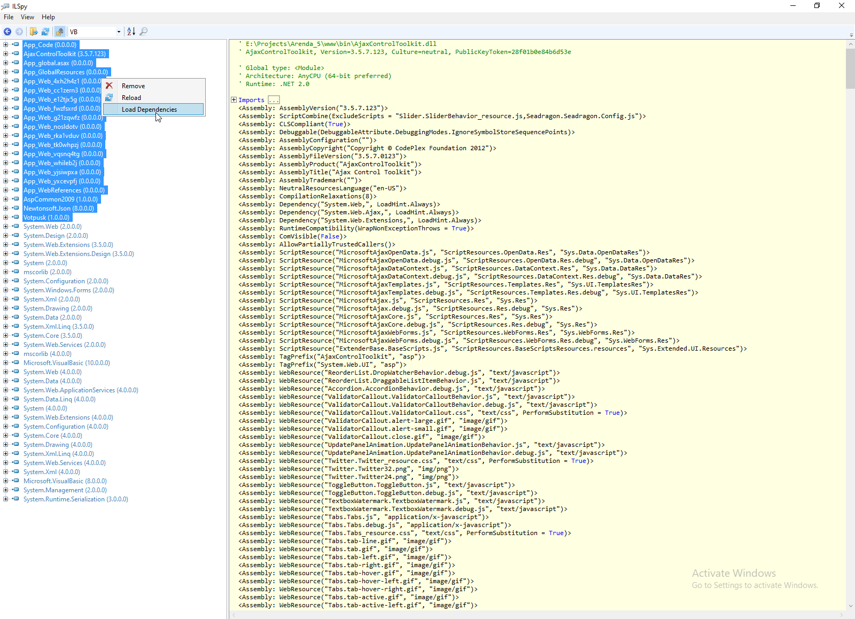Select System.Web.Services (2.0.0.0) tree item
Image resolution: width=855 pixels, height=619 pixels.
pyautogui.click(x=65, y=345)
